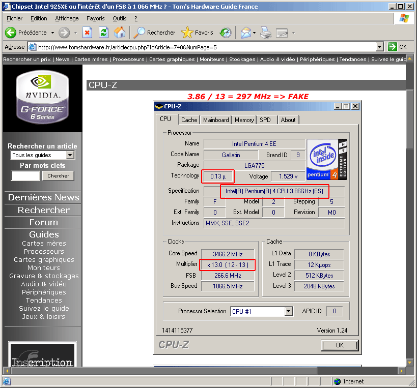The height and width of the screenshot is (388, 417).
Task: Click the horizontal scrollbar thumb
Action: [x=164, y=371]
